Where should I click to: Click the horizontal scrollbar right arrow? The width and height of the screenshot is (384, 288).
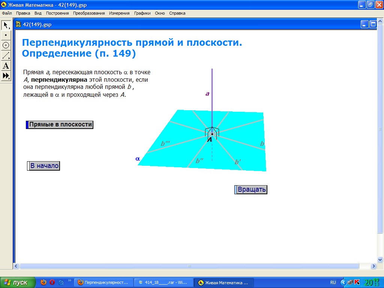[373, 266]
